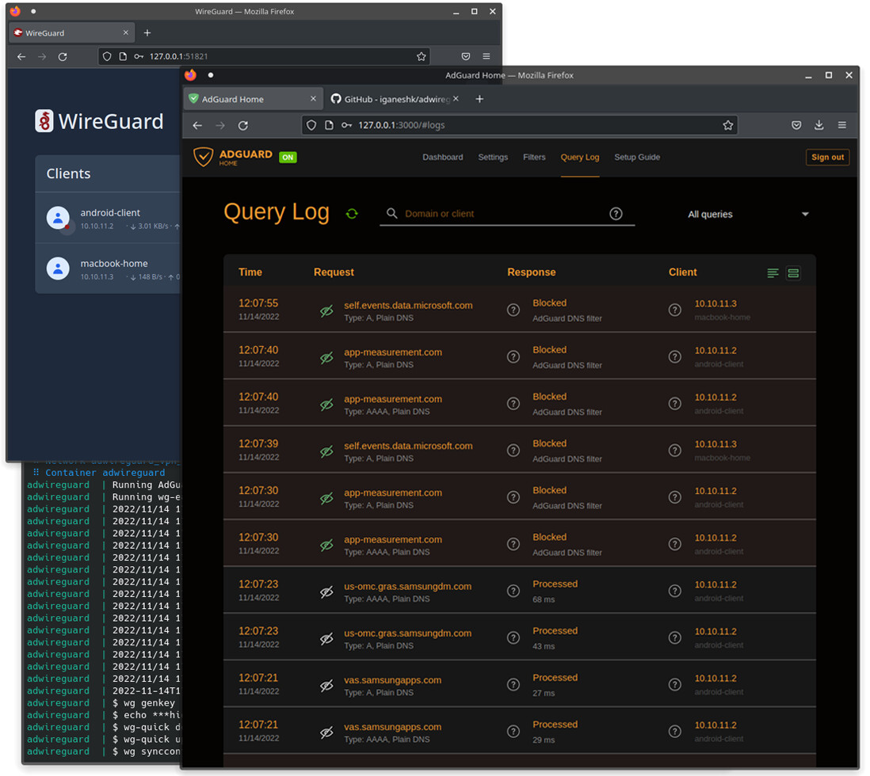870x776 pixels.
Task: Click the Sign out button
Action: (828, 158)
